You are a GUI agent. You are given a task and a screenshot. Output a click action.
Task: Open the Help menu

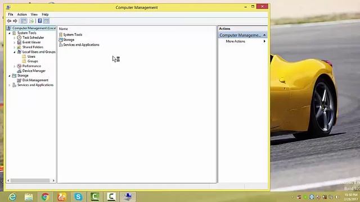coord(45,15)
